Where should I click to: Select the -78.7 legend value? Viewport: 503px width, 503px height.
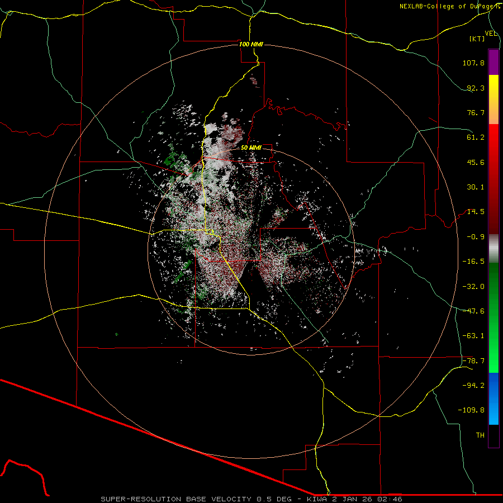point(473,361)
